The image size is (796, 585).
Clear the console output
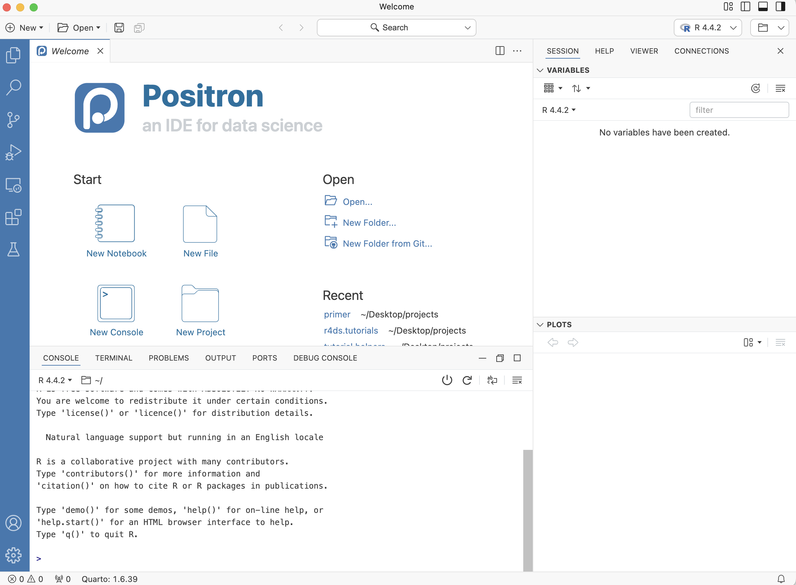pyautogui.click(x=517, y=380)
